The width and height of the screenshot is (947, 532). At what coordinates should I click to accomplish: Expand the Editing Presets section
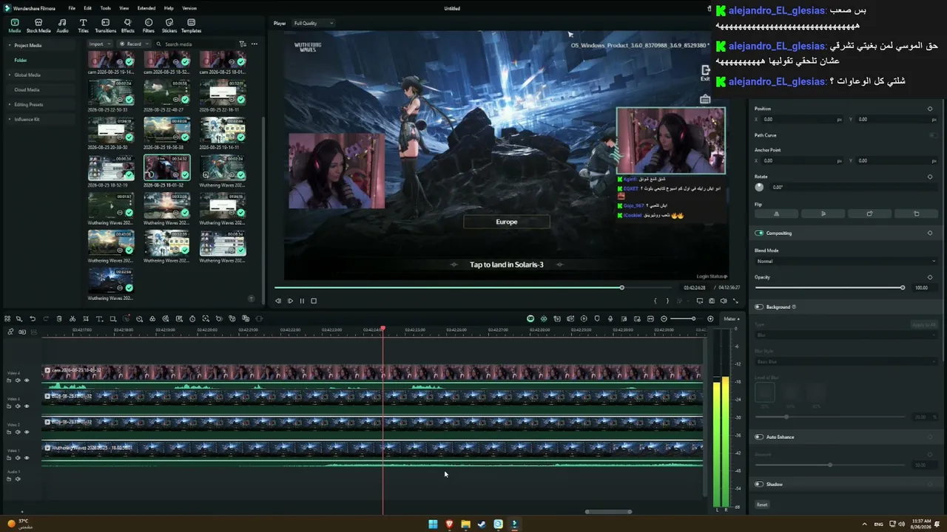point(10,105)
